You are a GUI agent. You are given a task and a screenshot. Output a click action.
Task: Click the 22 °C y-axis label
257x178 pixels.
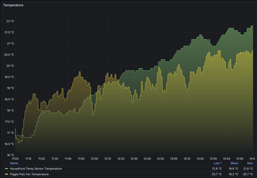point(10,21)
